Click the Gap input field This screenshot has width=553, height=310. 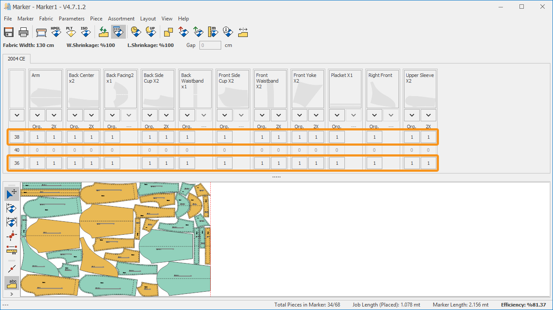click(210, 45)
